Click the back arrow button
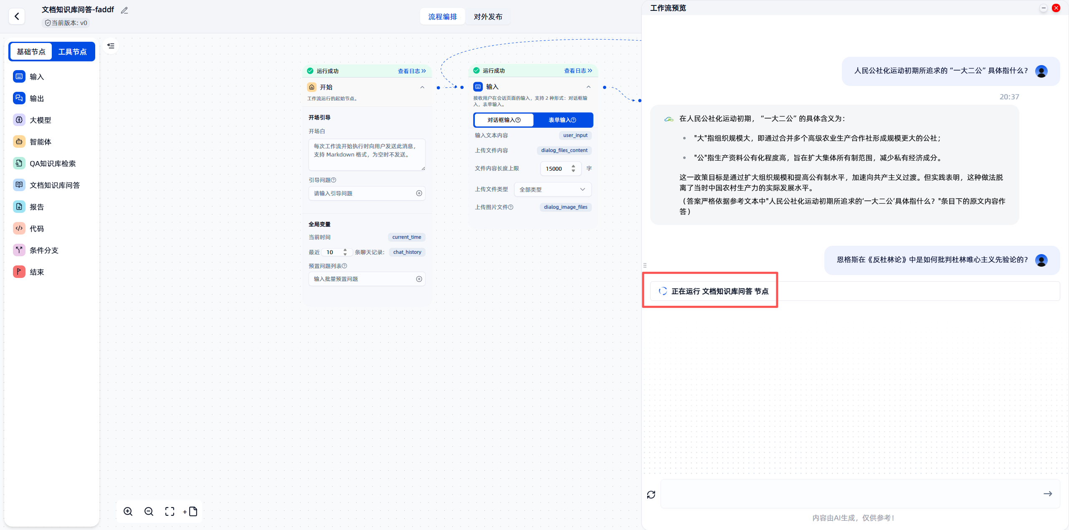 point(17,16)
